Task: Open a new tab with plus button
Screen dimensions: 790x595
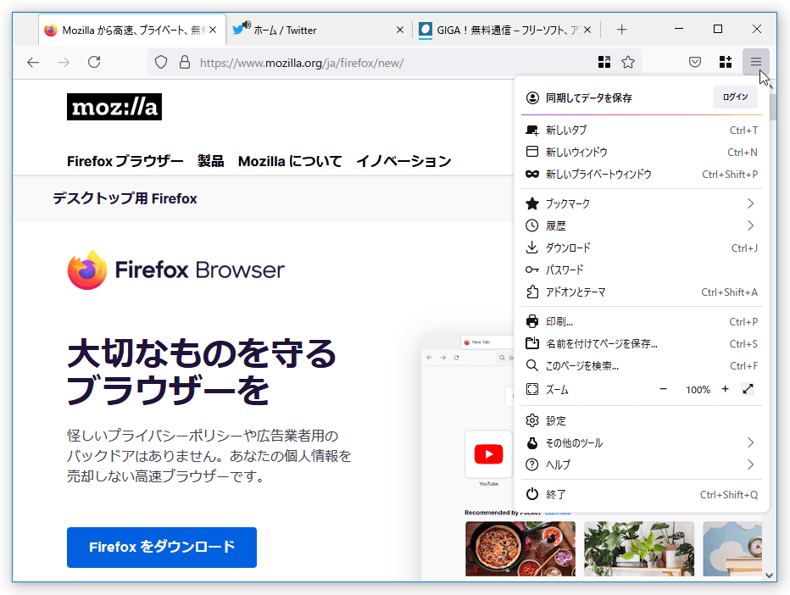Action: tap(621, 30)
